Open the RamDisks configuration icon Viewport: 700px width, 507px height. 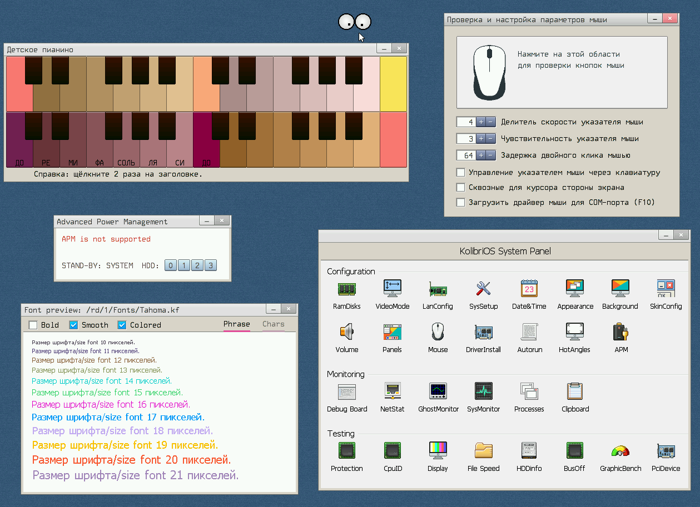pos(347,289)
